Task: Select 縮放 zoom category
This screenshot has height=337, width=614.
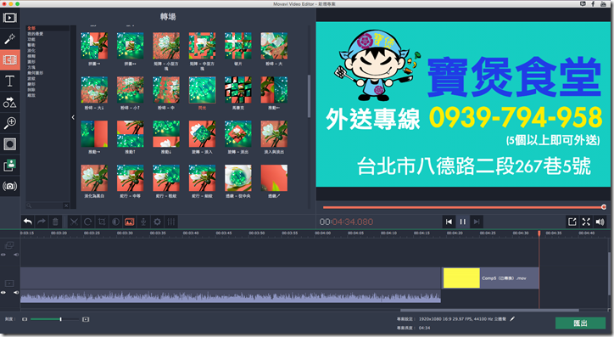Action: (x=31, y=95)
